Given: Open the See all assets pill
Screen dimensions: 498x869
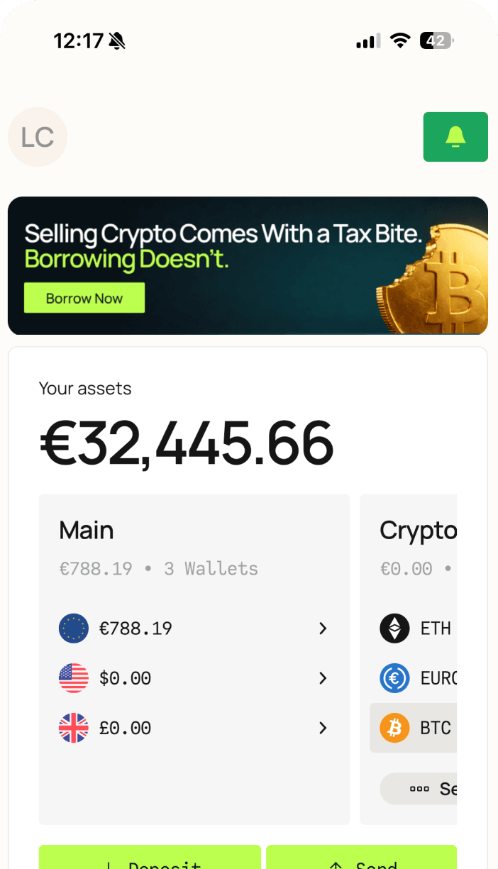Looking at the screenshot, I should pyautogui.click(x=435, y=788).
